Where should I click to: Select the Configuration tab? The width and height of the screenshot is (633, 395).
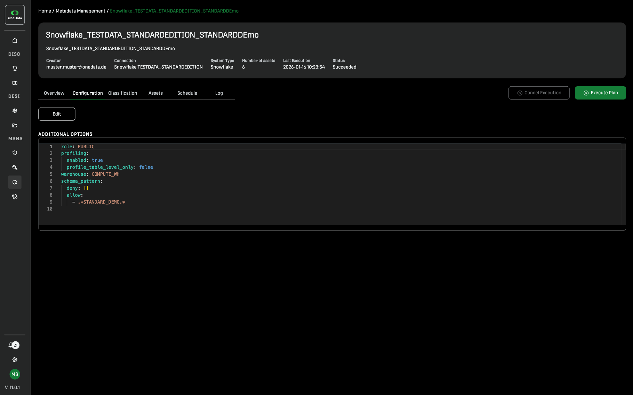click(88, 93)
